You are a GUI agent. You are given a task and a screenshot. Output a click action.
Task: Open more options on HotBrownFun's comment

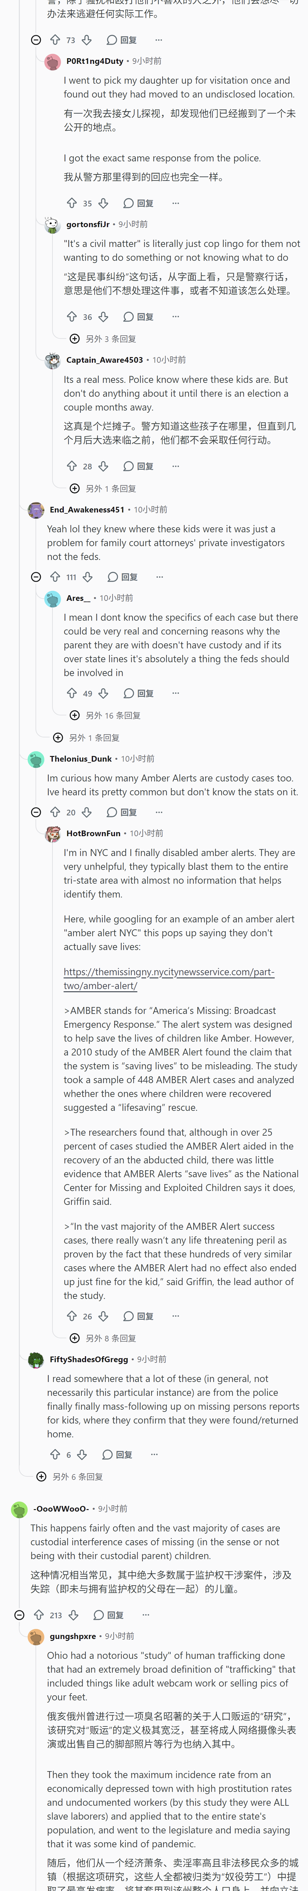pyautogui.click(x=175, y=1316)
